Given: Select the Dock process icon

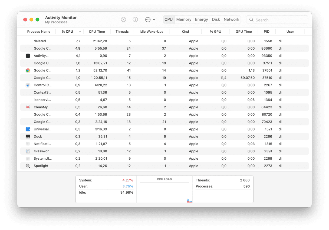Looking at the screenshot, I should point(28,136).
